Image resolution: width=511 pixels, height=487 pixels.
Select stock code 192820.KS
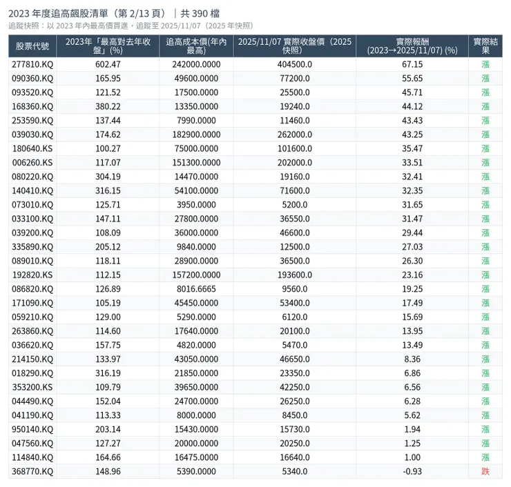point(32,275)
